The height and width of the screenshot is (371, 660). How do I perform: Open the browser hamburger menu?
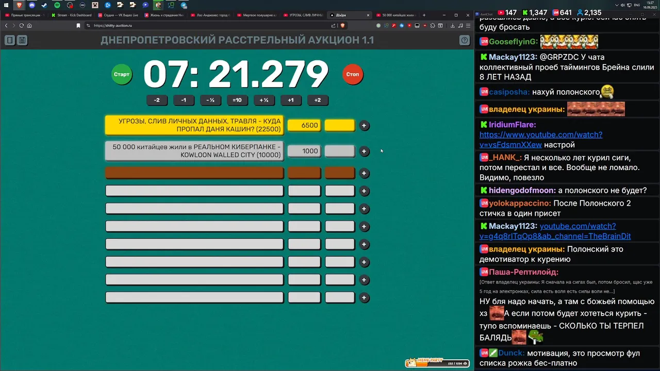467,25
